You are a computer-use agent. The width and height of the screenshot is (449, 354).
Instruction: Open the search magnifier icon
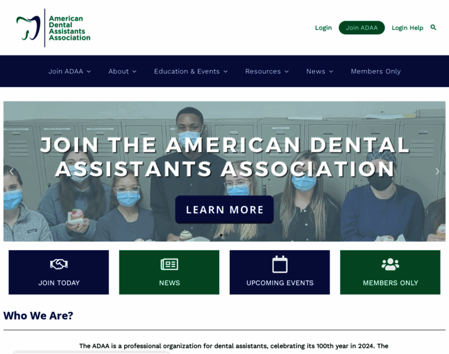click(x=433, y=28)
